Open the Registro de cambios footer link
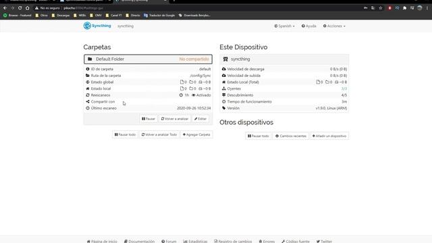Image resolution: width=432 pixels, height=243 pixels. tap(233, 242)
